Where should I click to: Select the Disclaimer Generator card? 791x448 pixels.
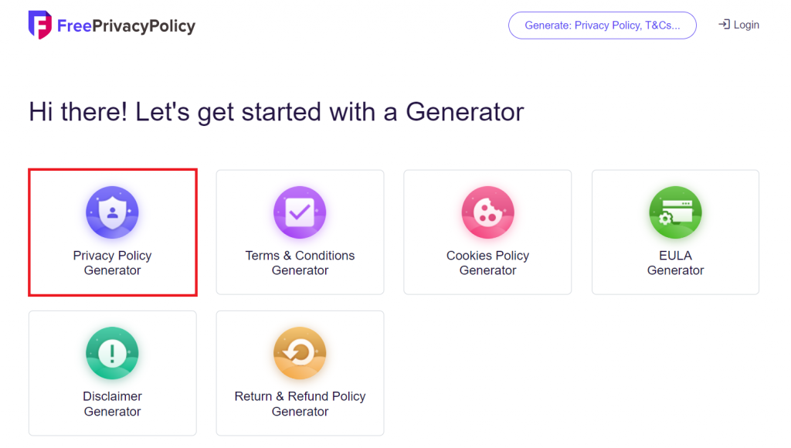point(112,373)
